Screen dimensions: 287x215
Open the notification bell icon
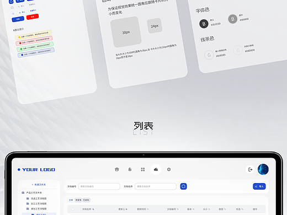pyautogui.click(x=130, y=169)
